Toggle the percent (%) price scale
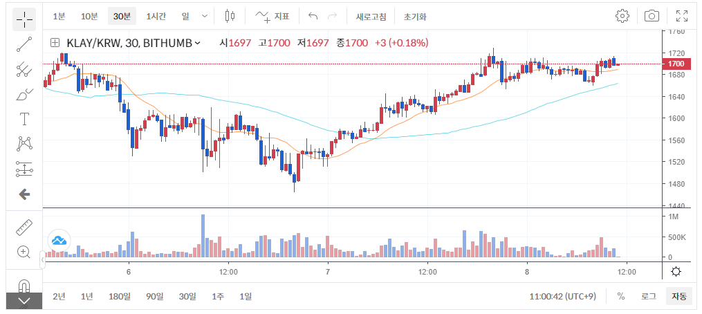This screenshot has width=702, height=314. [x=620, y=296]
